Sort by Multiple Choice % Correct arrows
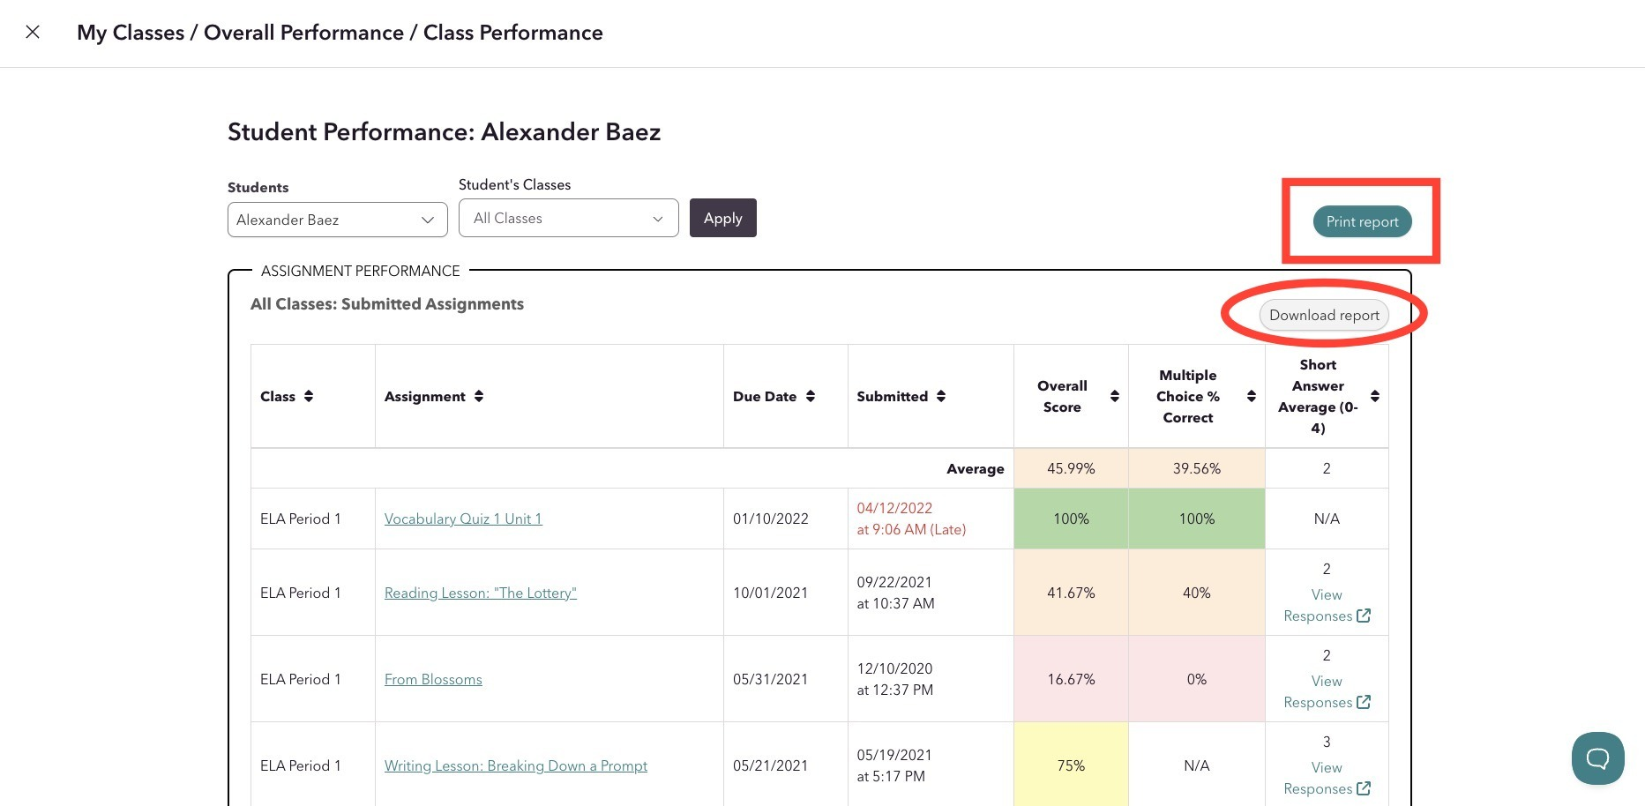Viewport: 1645px width, 806px height. 1252,397
